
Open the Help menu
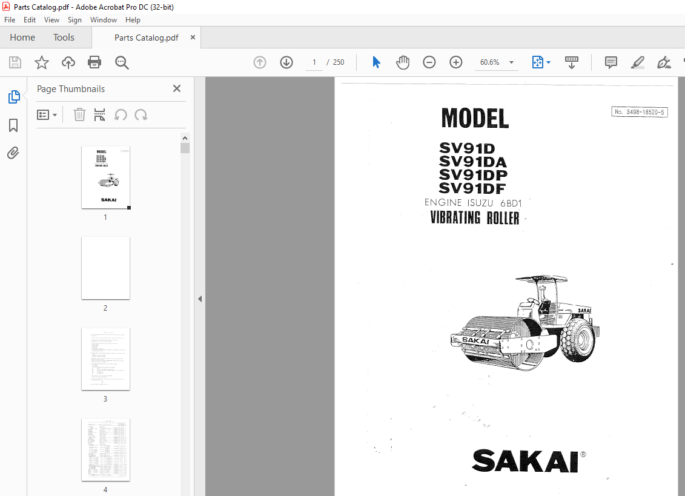coord(133,19)
